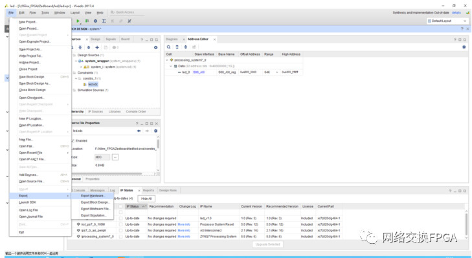Click the green flag icon in main toolbar

click(87, 21)
